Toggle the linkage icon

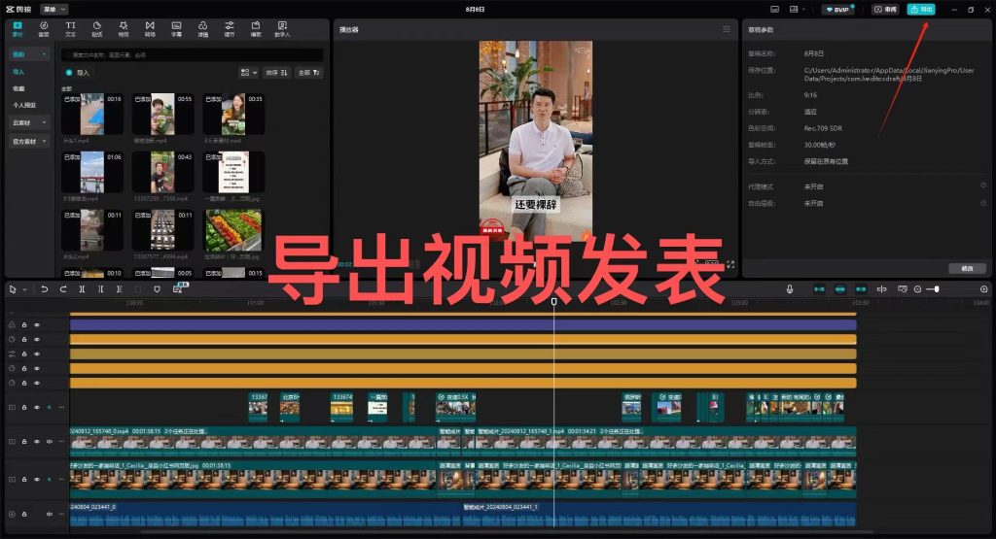click(x=861, y=289)
